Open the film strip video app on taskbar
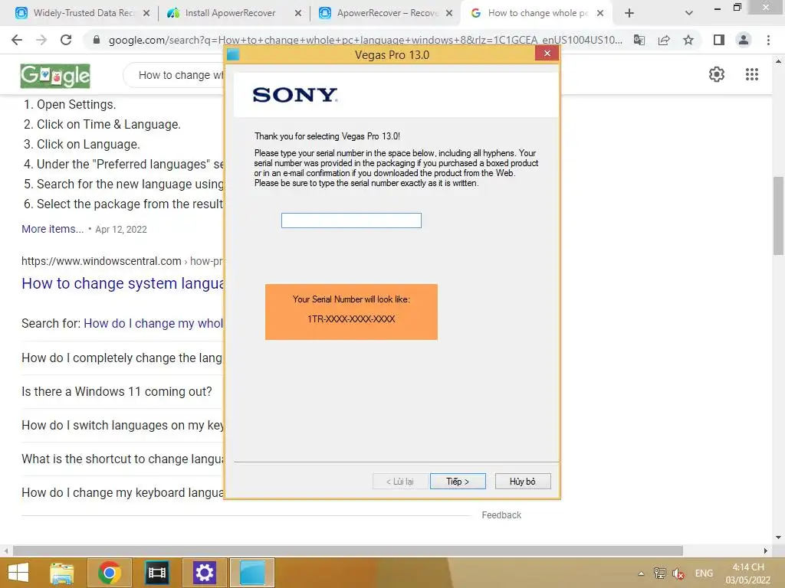The width and height of the screenshot is (785, 588). click(x=156, y=573)
